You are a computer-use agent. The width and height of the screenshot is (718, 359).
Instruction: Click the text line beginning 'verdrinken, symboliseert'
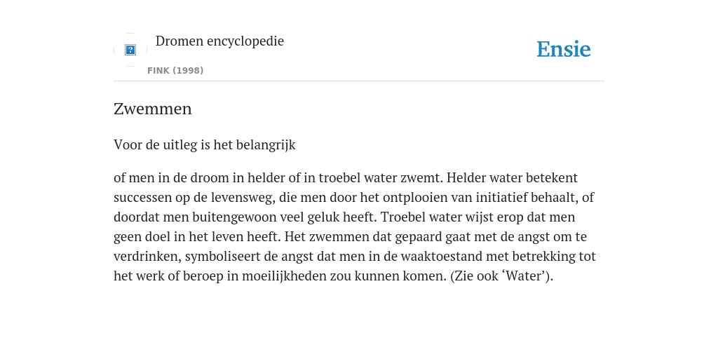tap(355, 257)
